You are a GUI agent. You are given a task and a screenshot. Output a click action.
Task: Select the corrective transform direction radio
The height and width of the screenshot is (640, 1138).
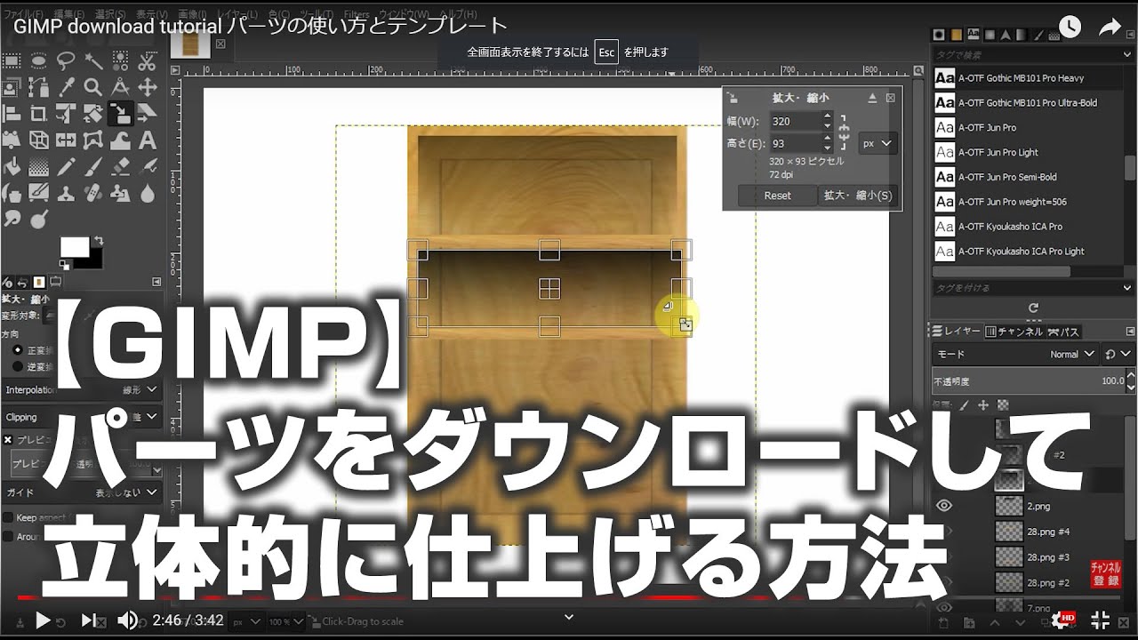18,365
